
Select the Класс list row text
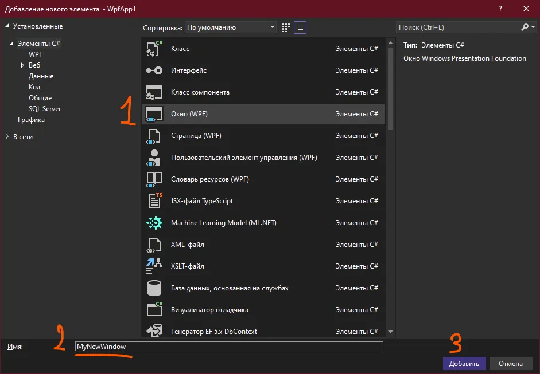coord(180,49)
